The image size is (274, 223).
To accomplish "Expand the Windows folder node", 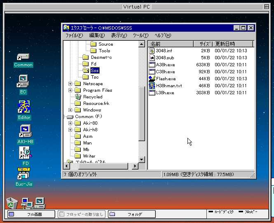I will pos(70,110).
